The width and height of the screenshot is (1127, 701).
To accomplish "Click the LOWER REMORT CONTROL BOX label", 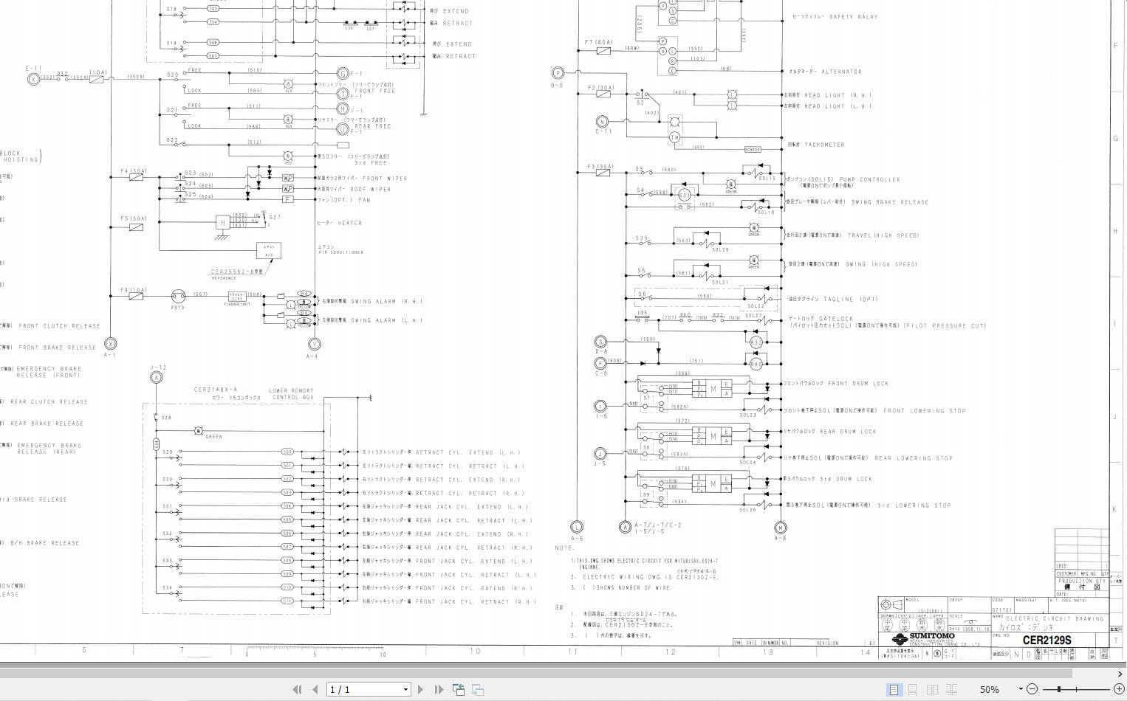I will 292,394.
